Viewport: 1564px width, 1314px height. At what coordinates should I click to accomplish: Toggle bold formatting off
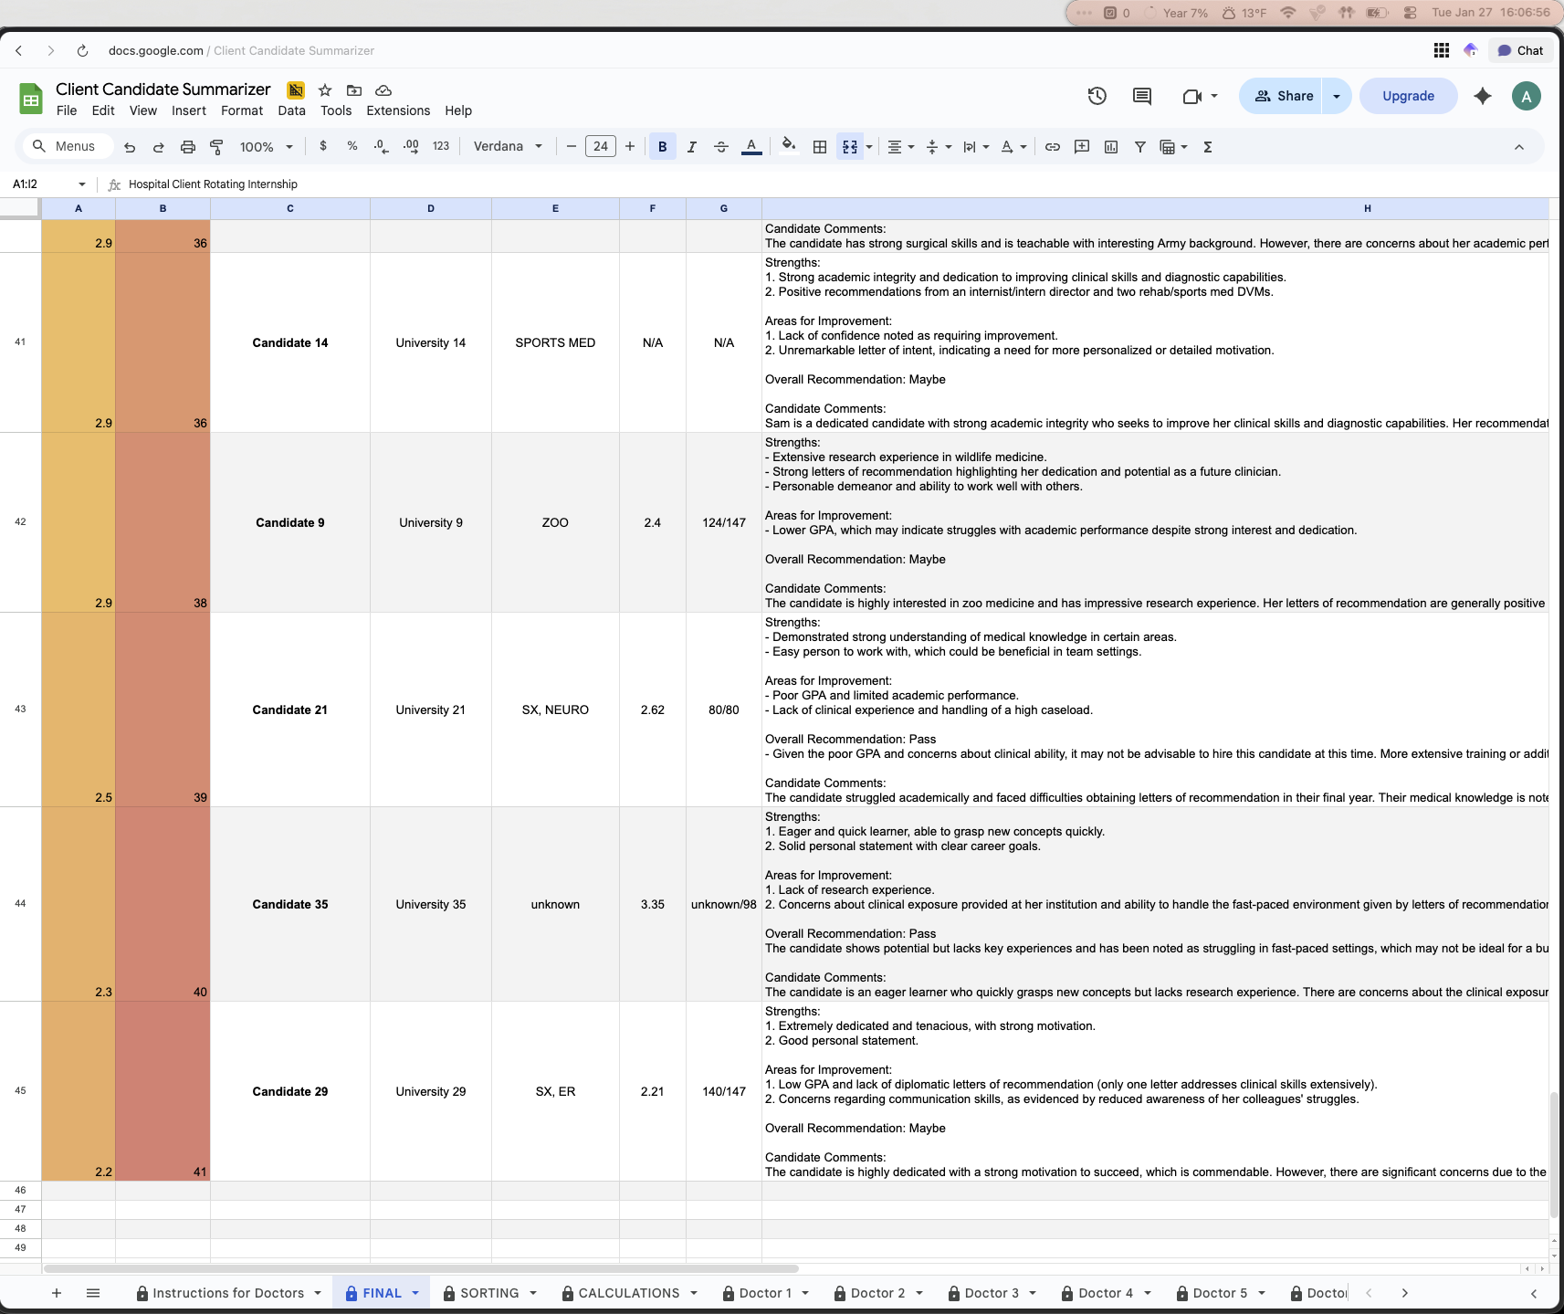pyautogui.click(x=661, y=146)
